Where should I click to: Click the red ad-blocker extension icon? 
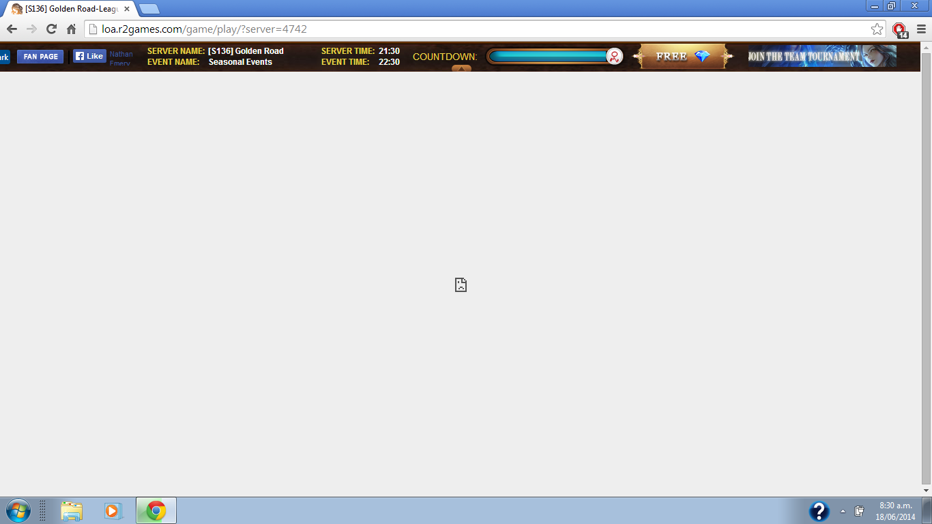pos(900,29)
